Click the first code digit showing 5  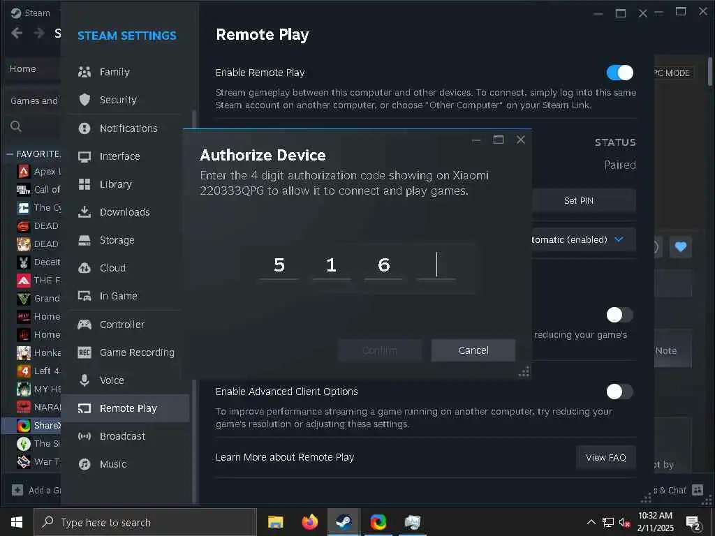tap(279, 265)
